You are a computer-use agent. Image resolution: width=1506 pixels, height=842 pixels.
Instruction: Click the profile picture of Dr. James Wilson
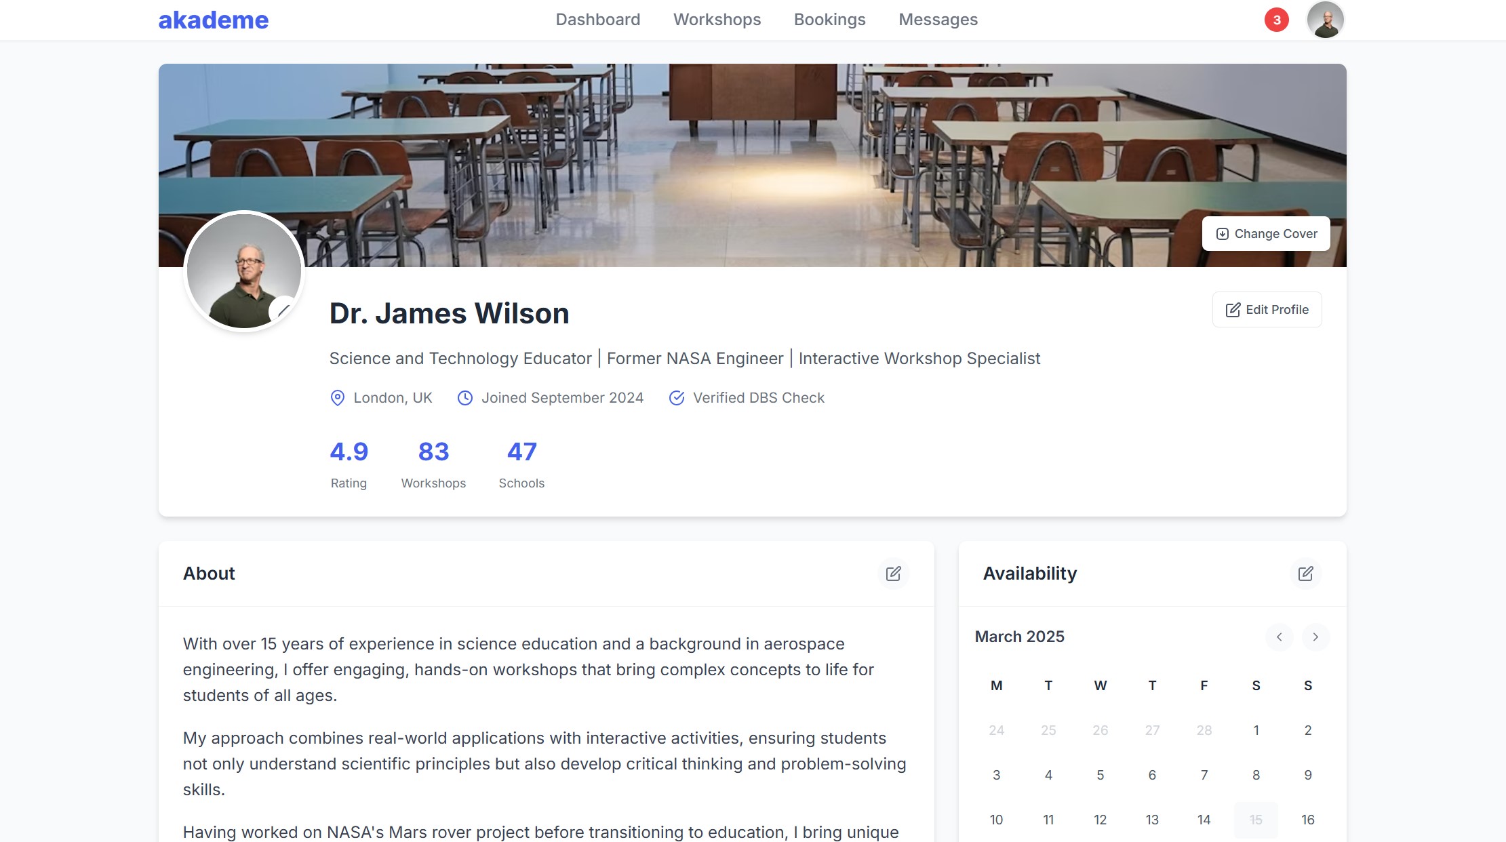point(243,270)
